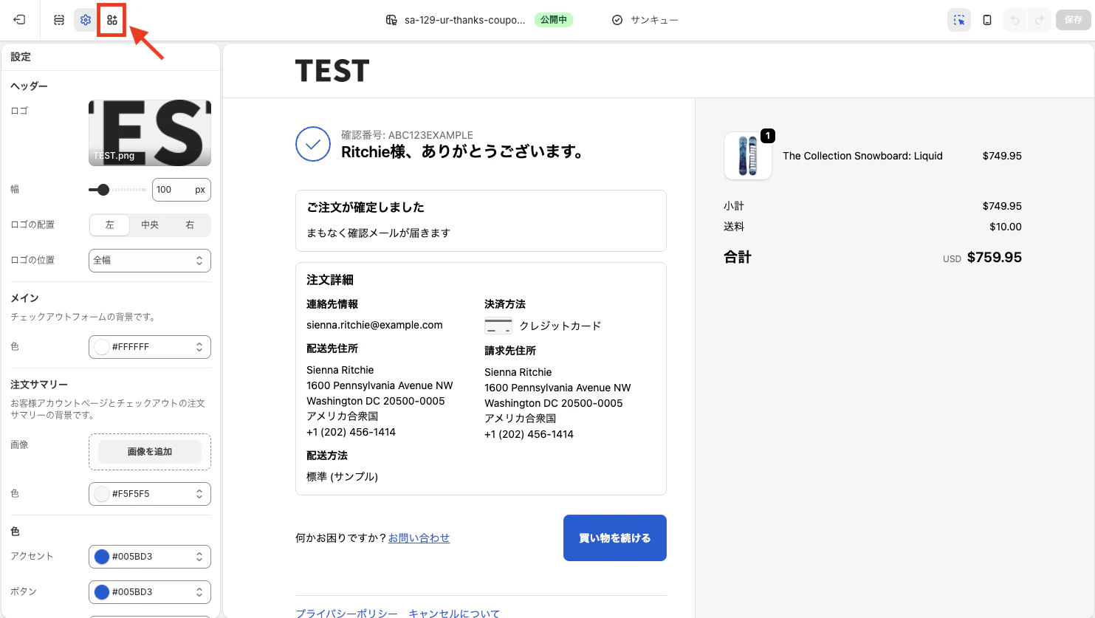The image size is (1095, 618).
Task: Click the 注文詳細 heading
Action: 330,280
